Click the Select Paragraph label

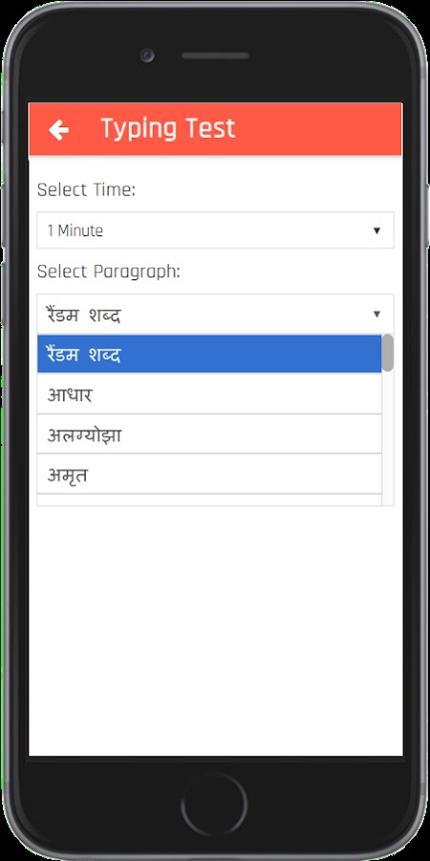coord(109,272)
